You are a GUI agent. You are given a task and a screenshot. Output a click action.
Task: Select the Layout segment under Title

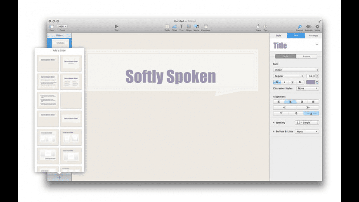tap(307, 56)
